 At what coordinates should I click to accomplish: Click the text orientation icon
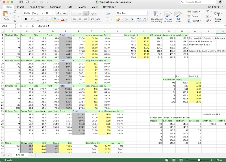tap(92, 13)
